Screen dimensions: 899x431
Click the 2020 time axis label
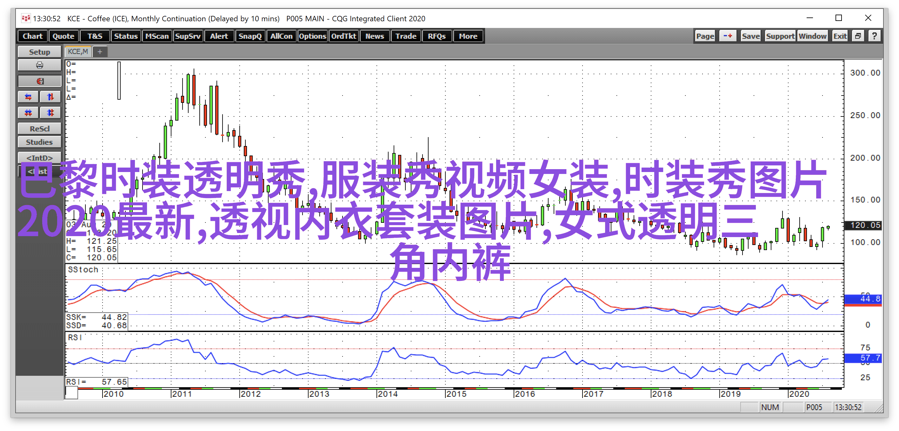coord(799,394)
